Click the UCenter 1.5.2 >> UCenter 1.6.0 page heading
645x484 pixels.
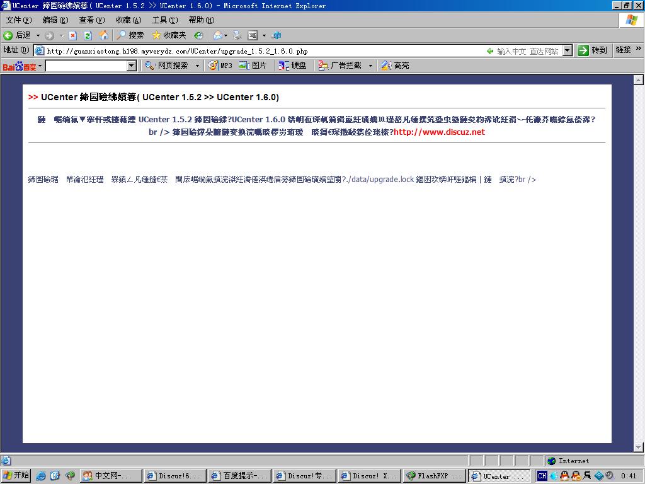click(160, 97)
